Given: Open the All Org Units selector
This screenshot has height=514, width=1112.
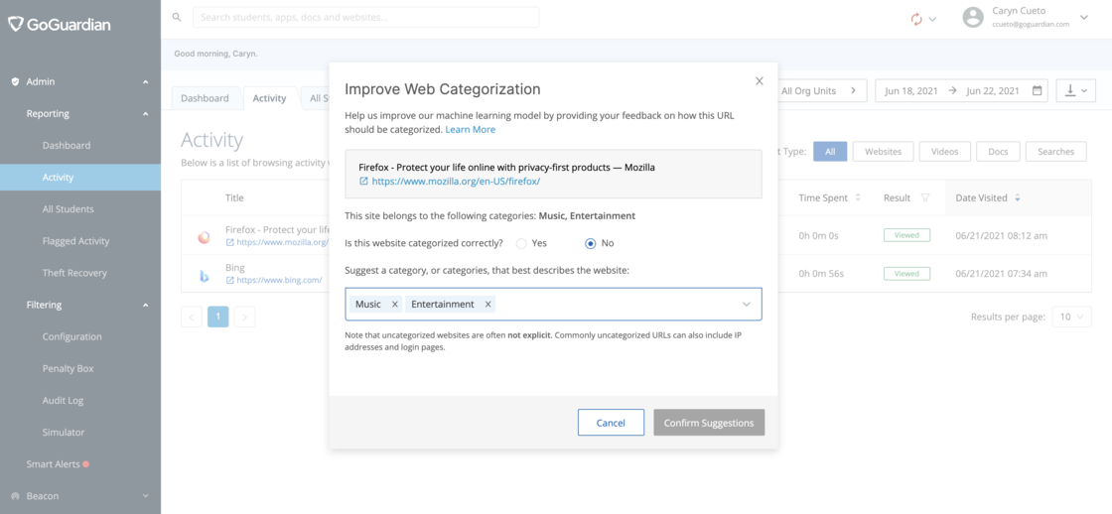Looking at the screenshot, I should 822,90.
